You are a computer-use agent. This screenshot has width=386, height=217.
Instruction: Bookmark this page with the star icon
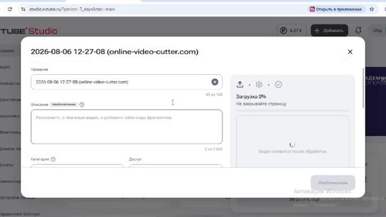372,9
